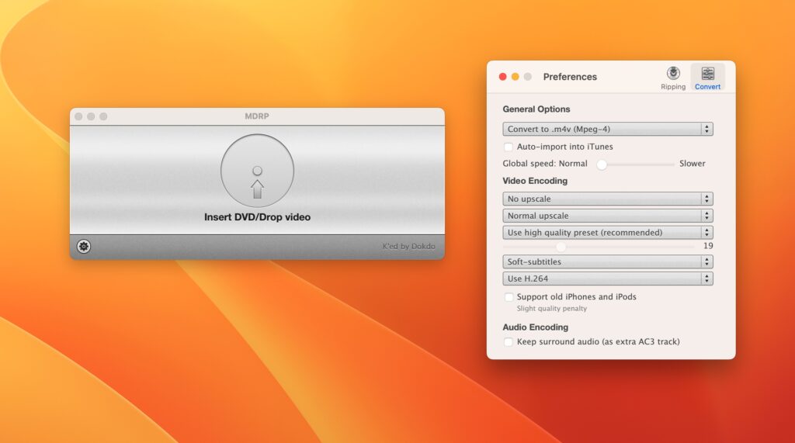Open the Soft-subtitles dropdown

[608, 261]
